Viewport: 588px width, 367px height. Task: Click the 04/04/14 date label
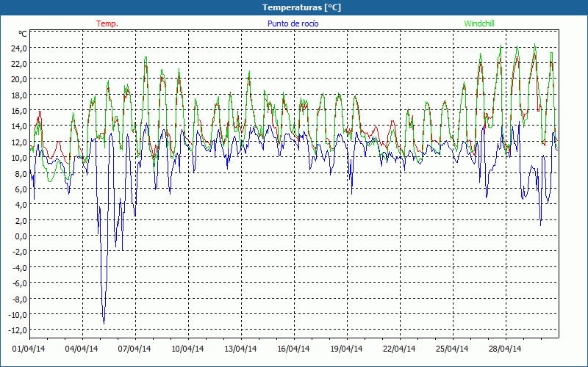(x=82, y=349)
